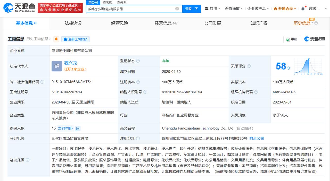Viewport: 330px width, 181px height.
Task: Click the 超级 account menu
Action: coord(314,9)
